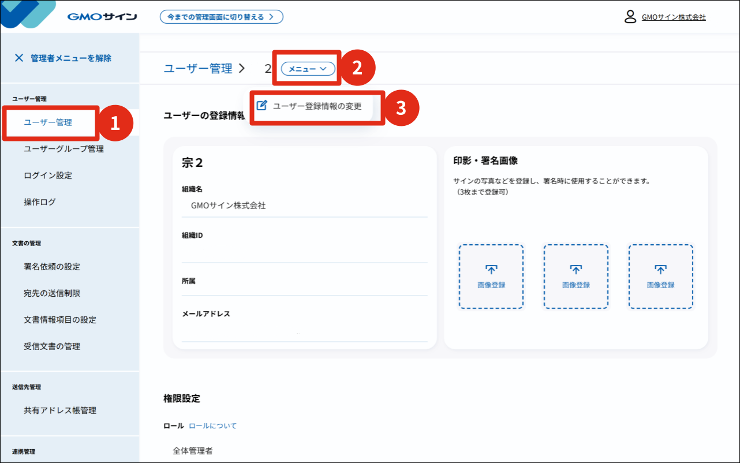Click GMOサイン株式会社 account link
Screen dimensions: 740x463
(x=674, y=17)
